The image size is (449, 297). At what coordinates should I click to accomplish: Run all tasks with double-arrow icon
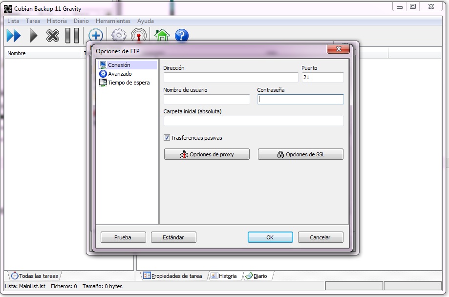point(14,36)
